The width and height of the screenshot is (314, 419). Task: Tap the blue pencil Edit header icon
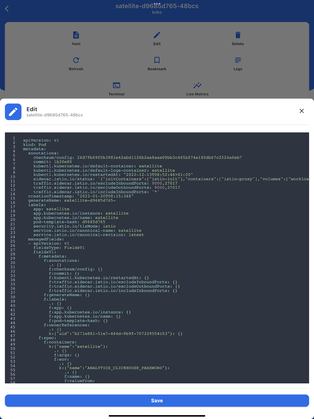(13, 112)
